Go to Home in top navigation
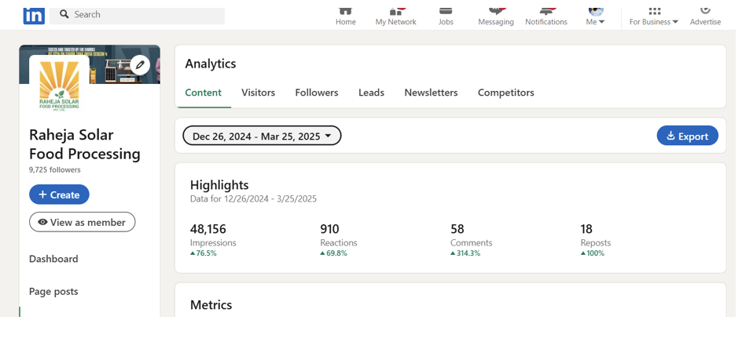 point(345,16)
